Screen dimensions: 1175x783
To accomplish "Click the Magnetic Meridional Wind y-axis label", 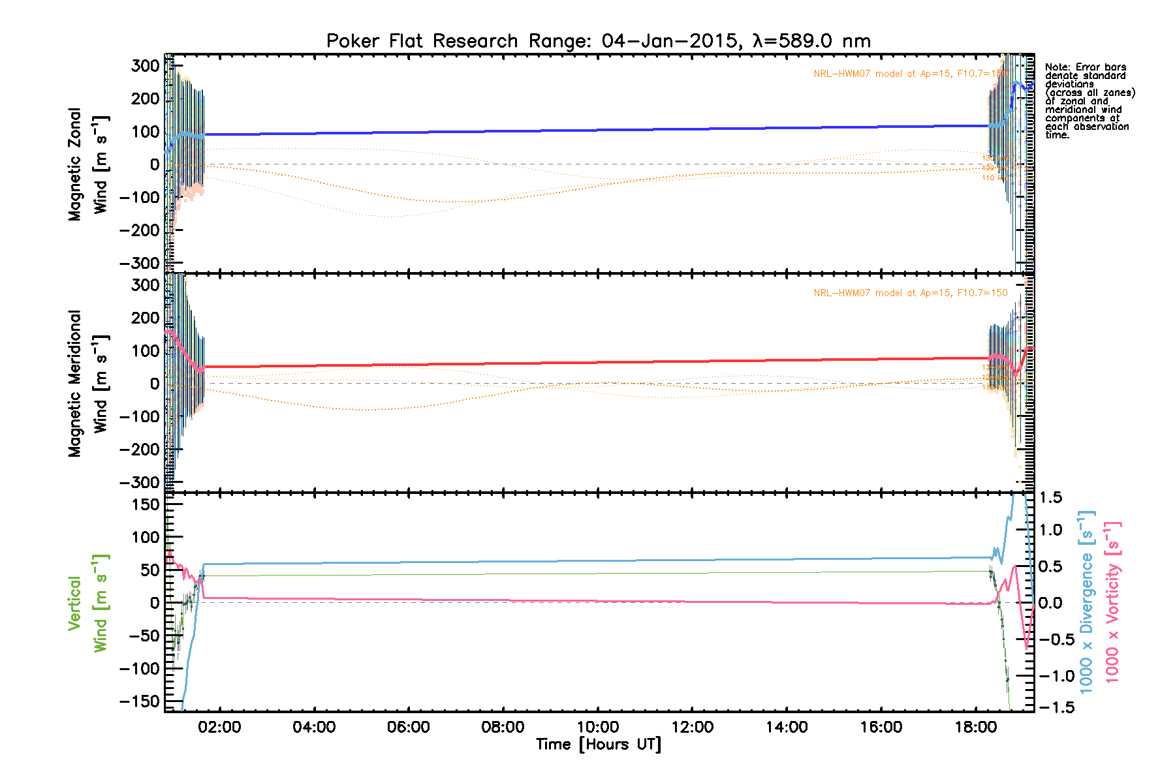I will click(87, 384).
